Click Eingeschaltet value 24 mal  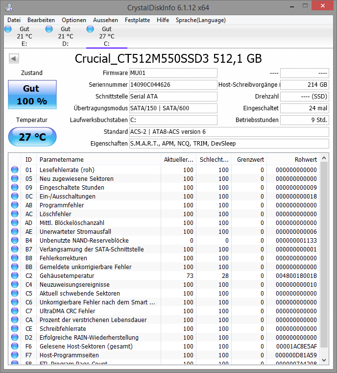pos(305,108)
